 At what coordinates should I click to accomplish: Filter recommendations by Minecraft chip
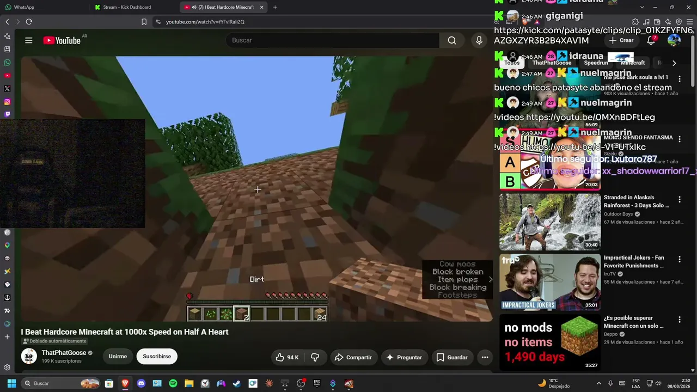[x=633, y=63]
